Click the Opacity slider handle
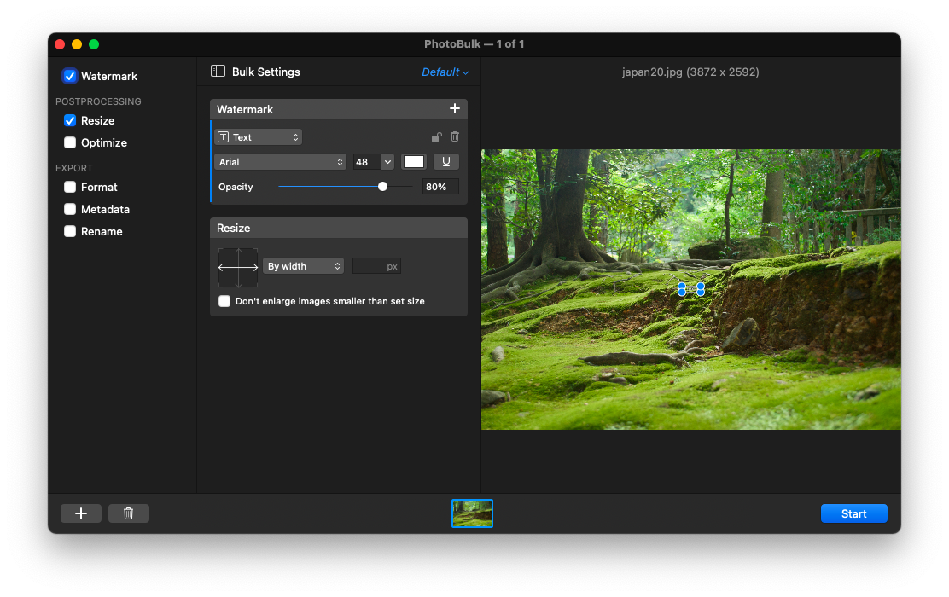 point(382,187)
